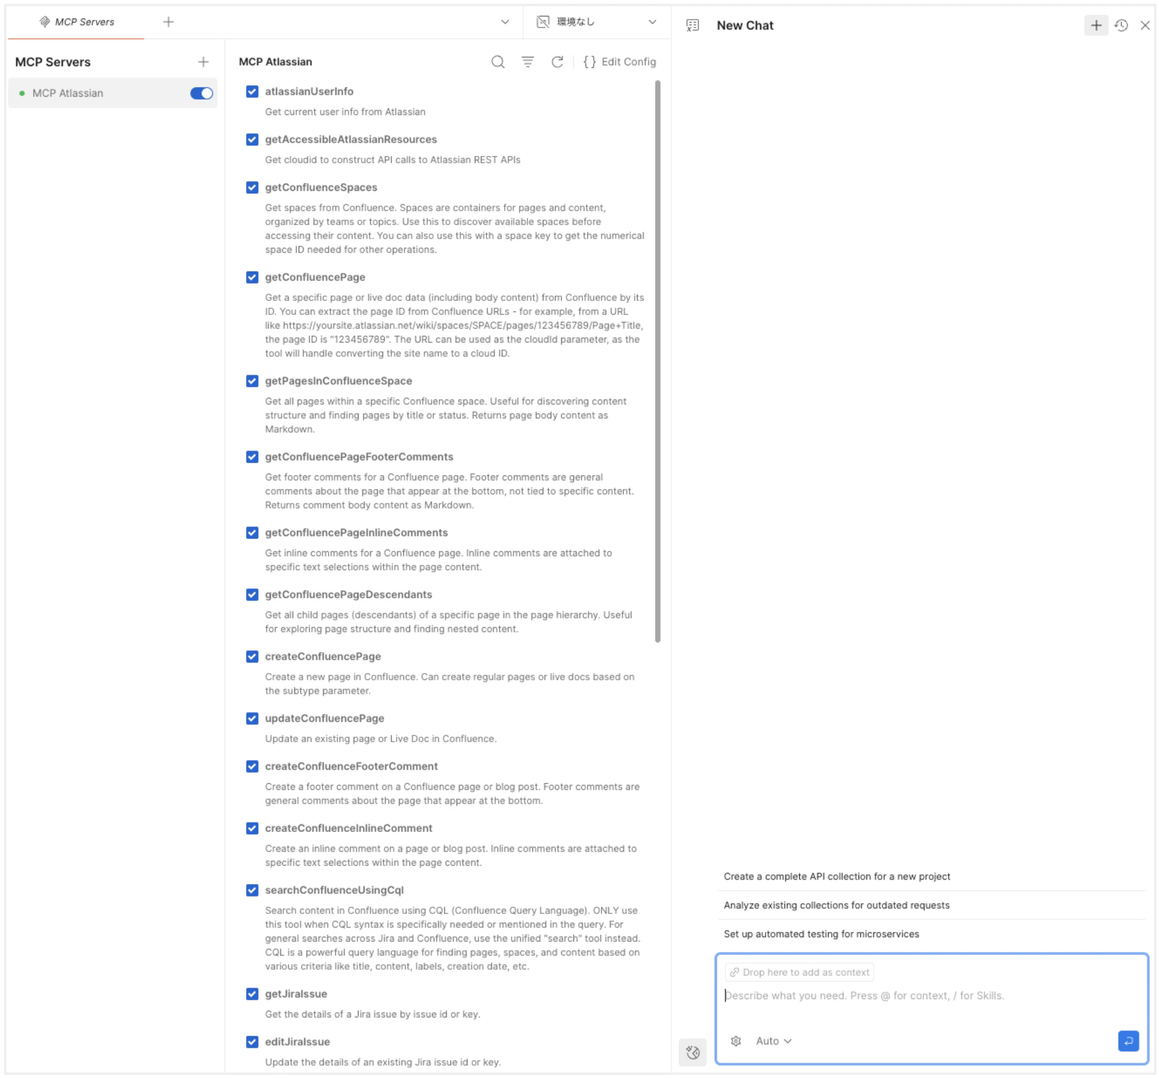Uncheck the getJiraIssue tool
Image resolution: width=1159 pixels, height=1078 pixels.
point(252,994)
